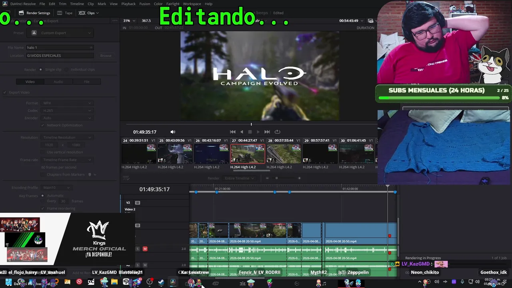The image size is (512, 288).
Task: Click the marker icon next to Chapters from Markers
Action: click(90, 174)
